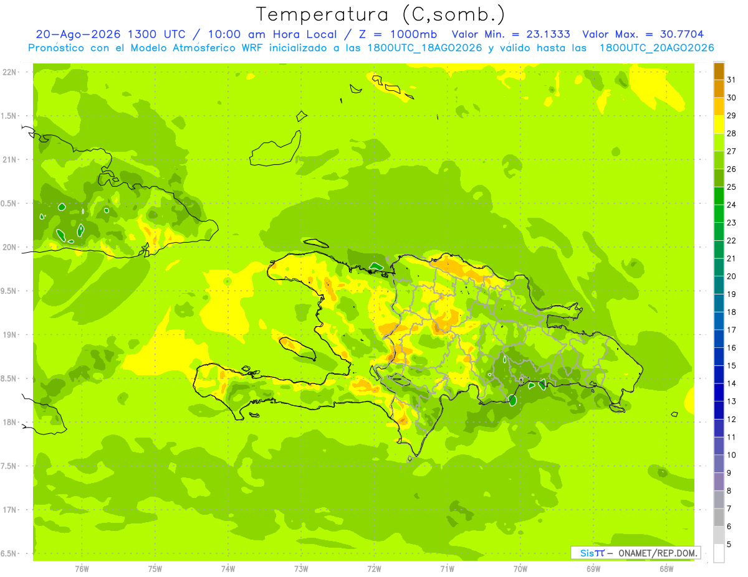The height and width of the screenshot is (577, 748).
Task: Click the "SisTT – ONAMET/REP.DOM." credit label
Action: pyautogui.click(x=636, y=553)
